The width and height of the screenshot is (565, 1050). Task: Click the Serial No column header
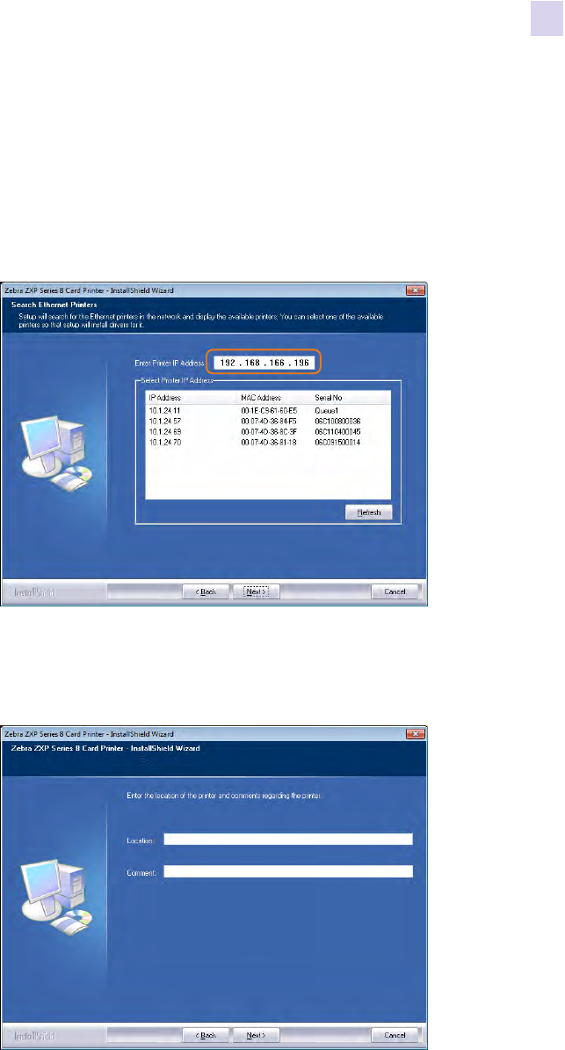351,398
